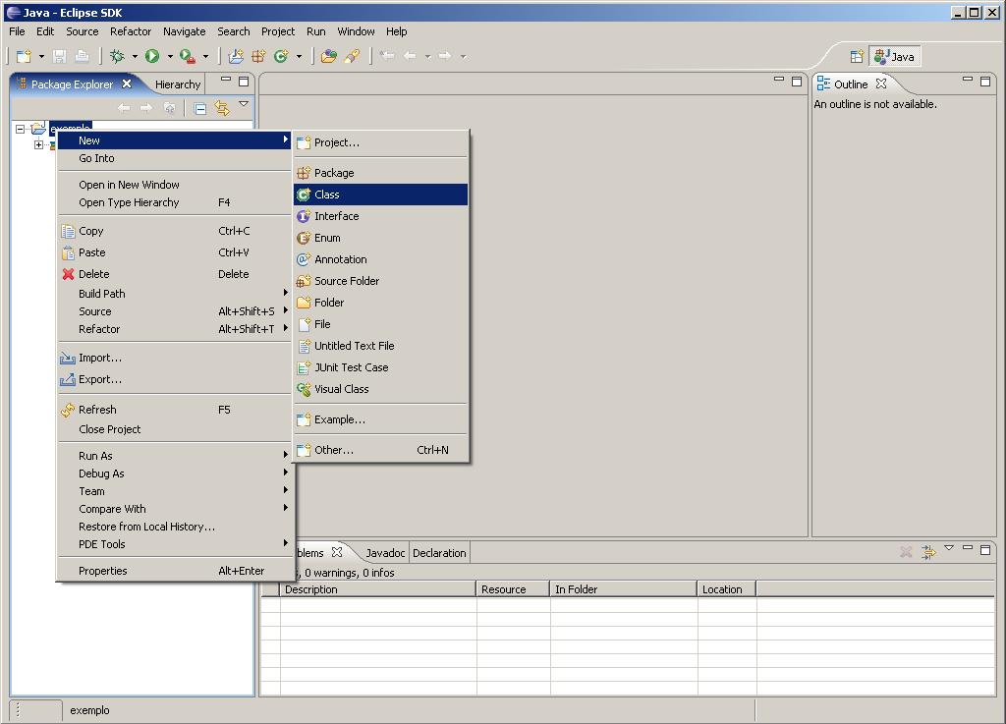Click the New wizard toolbar icon

24,56
